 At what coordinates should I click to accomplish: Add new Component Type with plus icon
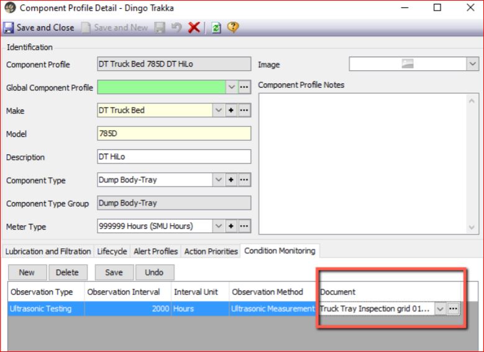[x=232, y=180]
